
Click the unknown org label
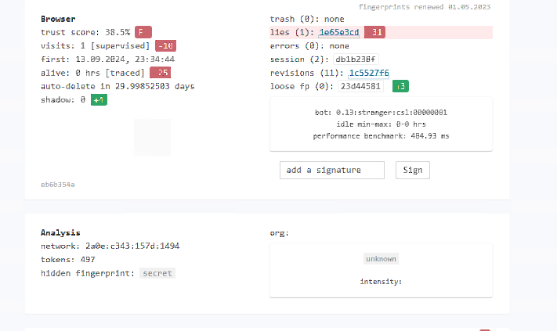point(381,258)
